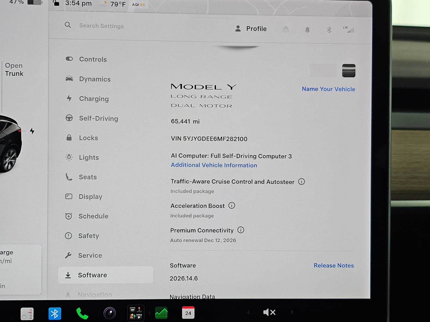Viewport: 430px width, 322px height.
Task: Tap the AI Computer Full Self-Driving Computer 3 line
Action: 231,156
